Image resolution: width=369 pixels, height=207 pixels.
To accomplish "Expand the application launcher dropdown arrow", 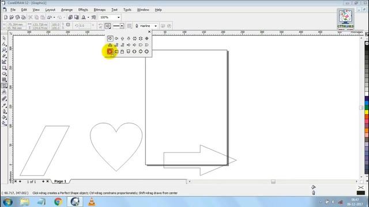I will point(88,17).
